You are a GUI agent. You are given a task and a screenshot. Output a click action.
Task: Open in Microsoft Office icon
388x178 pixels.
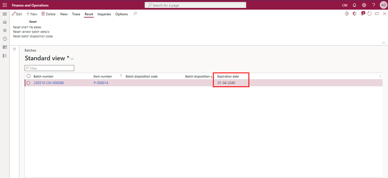pyautogui.click(x=354, y=14)
